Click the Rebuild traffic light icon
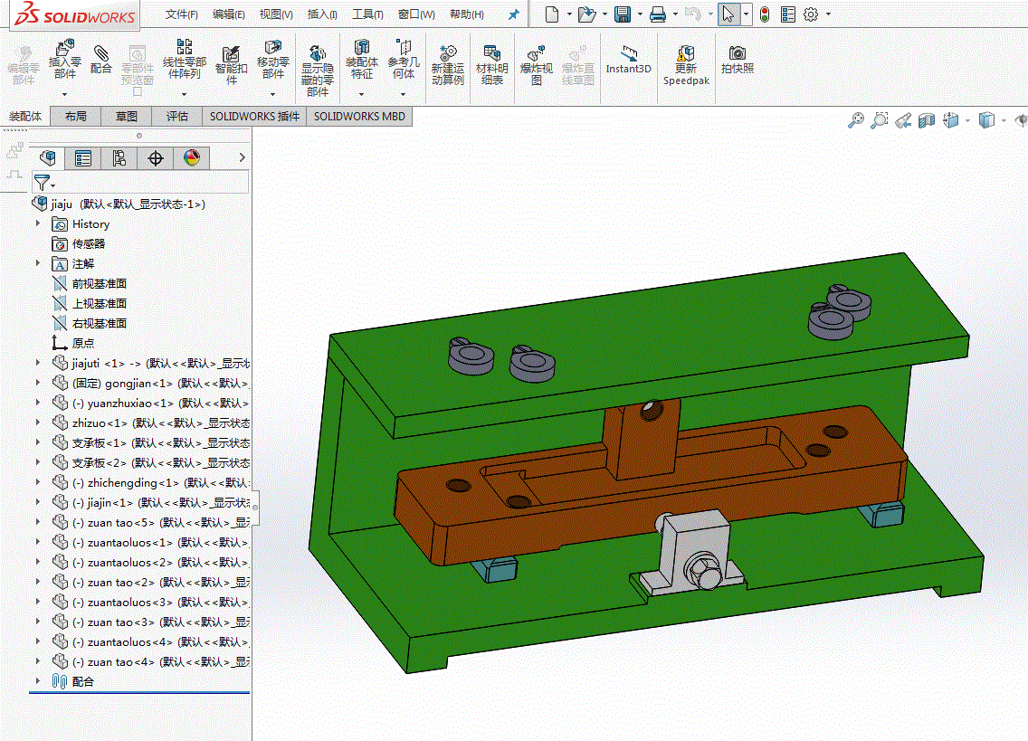 765,14
